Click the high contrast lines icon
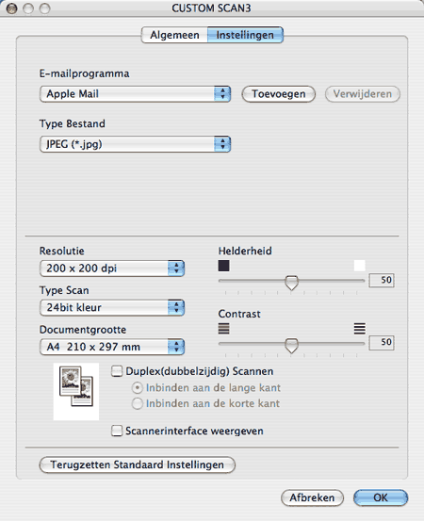 point(360,328)
